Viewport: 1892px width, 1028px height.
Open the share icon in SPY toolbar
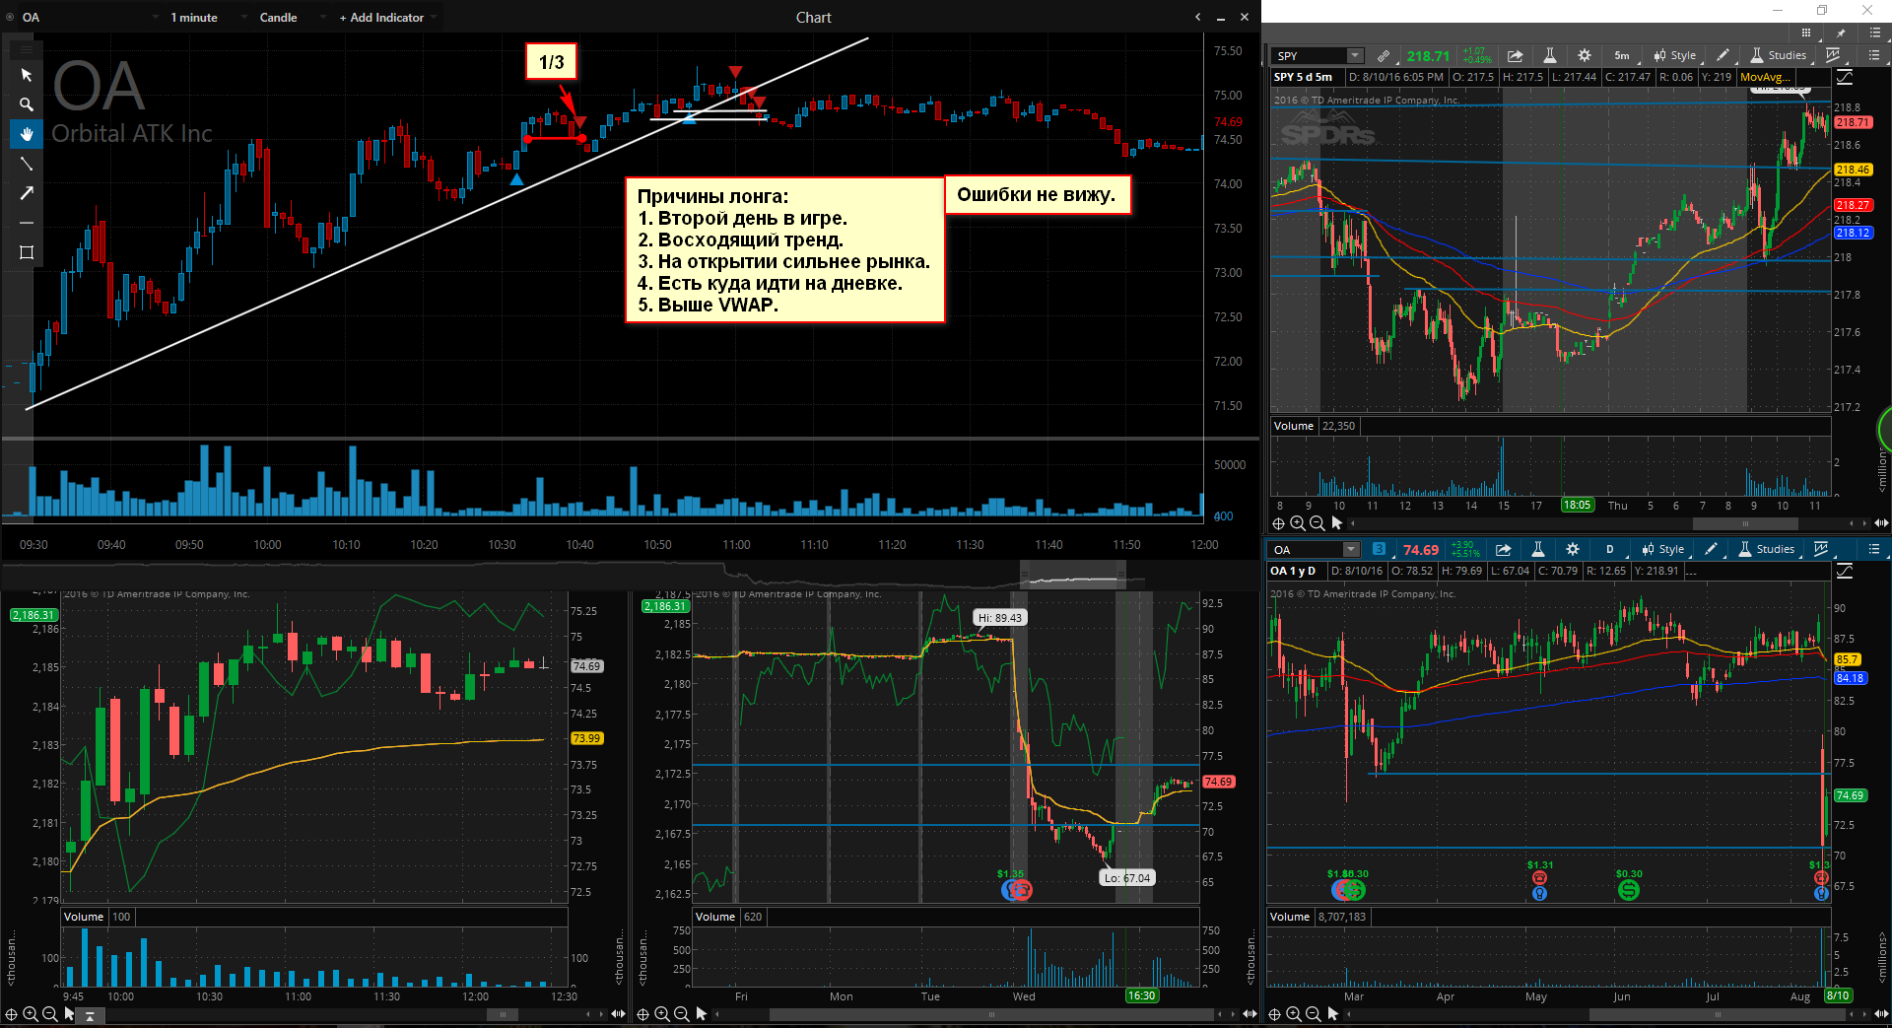tap(1515, 56)
